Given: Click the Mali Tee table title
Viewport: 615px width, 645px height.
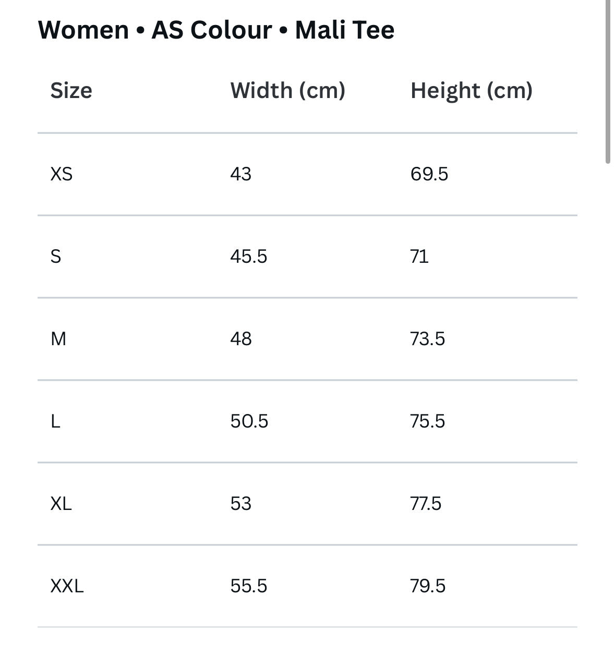Looking at the screenshot, I should tap(216, 30).
